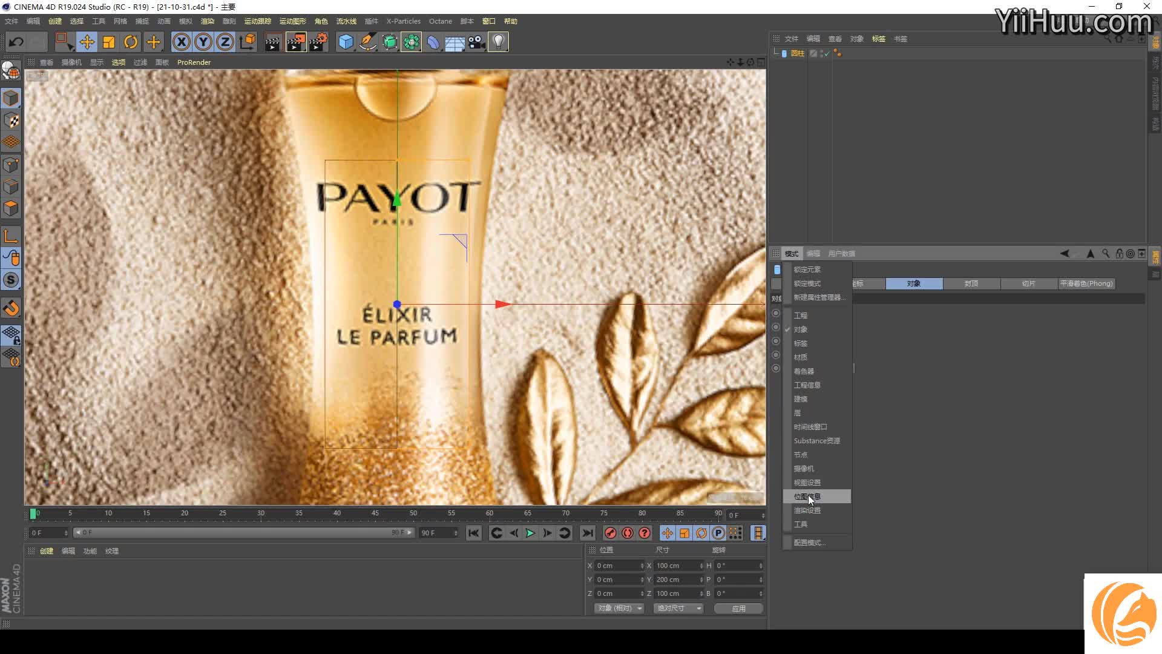Viewport: 1162px width, 654px height.
Task: Toggle the attribute manager lock icon
Action: [x=1119, y=254]
